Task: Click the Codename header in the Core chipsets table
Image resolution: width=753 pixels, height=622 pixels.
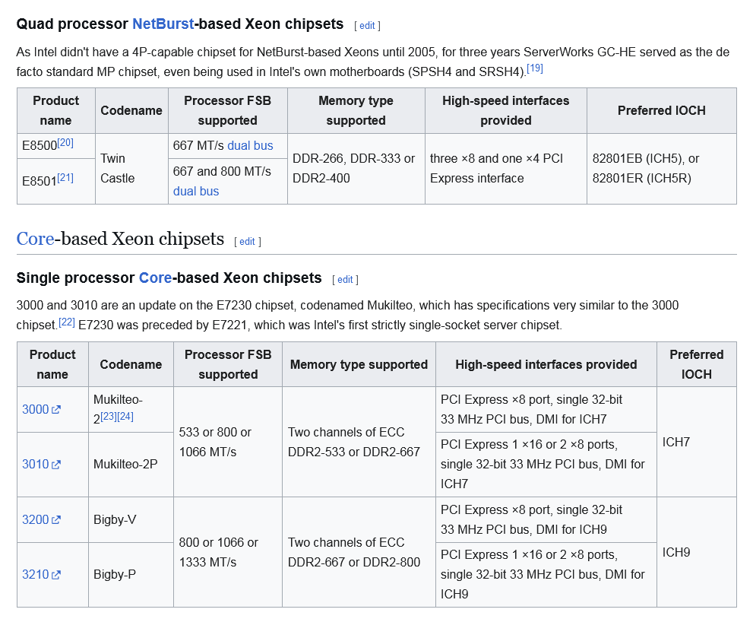Action: 131,364
